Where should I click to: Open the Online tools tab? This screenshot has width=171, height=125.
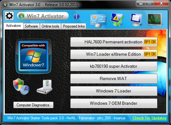click(50, 26)
